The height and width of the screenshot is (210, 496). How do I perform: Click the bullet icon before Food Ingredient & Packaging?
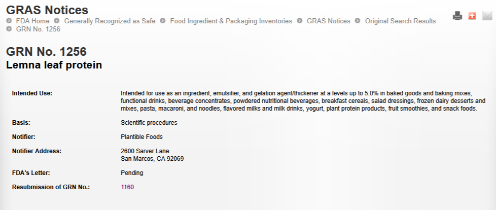point(163,21)
